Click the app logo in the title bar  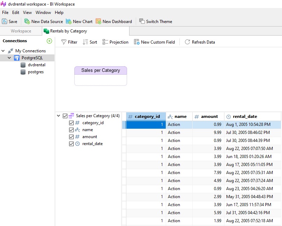[3, 4]
